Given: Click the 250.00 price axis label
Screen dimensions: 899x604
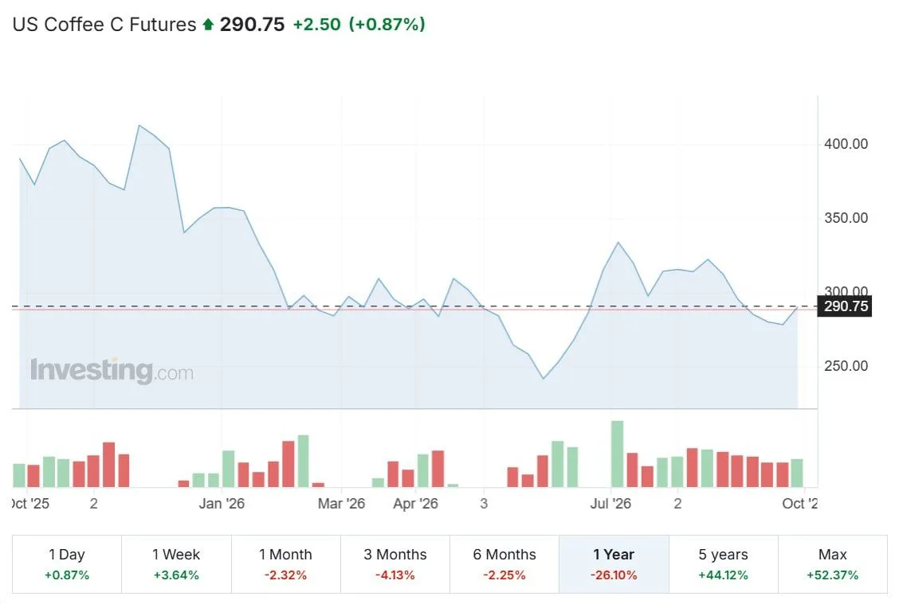Looking at the screenshot, I should click(846, 366).
